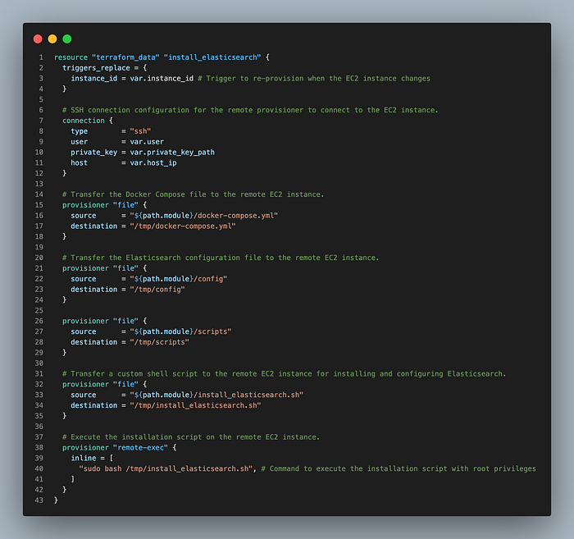Click the Execute installation script comment
Screen dimensions: 574x539
point(191,437)
